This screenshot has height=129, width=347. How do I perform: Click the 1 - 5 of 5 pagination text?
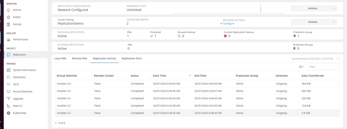tap(60, 123)
